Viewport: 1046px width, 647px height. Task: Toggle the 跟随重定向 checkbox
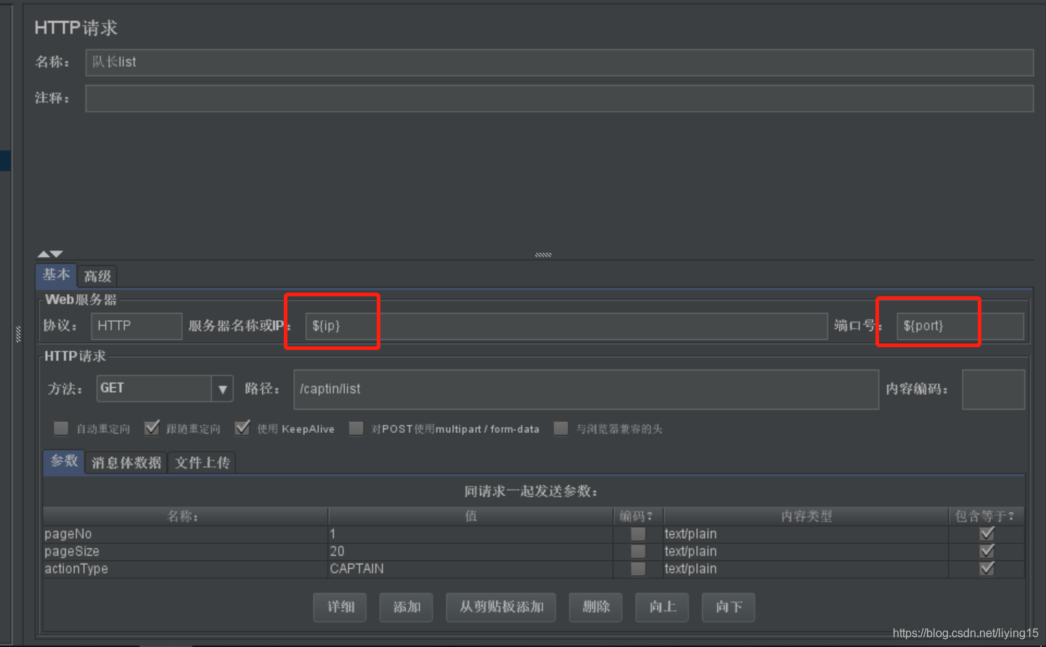pos(152,428)
